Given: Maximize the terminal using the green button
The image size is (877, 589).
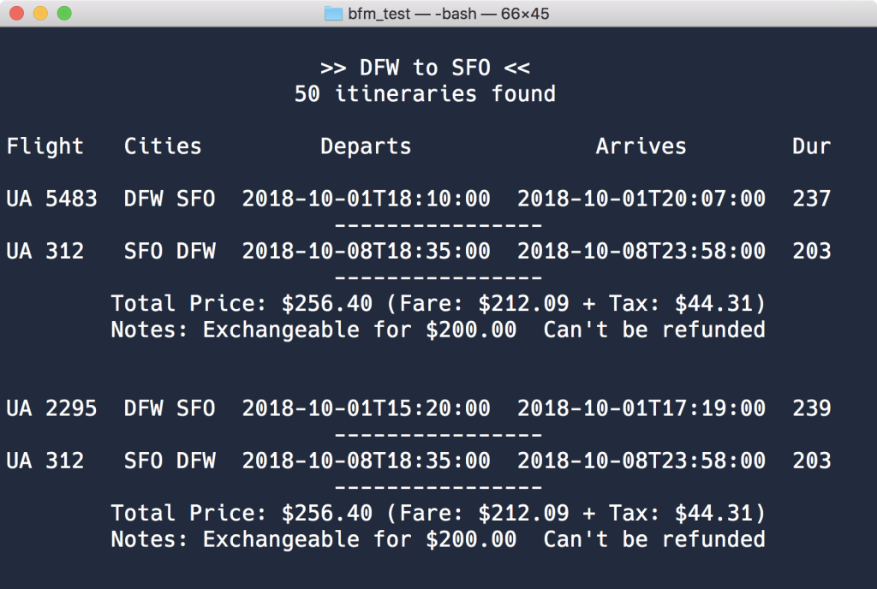Looking at the screenshot, I should pos(63,14).
